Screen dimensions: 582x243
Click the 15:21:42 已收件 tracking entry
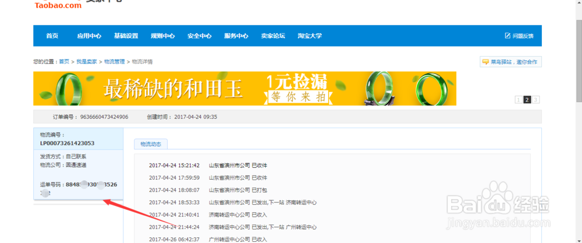pos(208,165)
